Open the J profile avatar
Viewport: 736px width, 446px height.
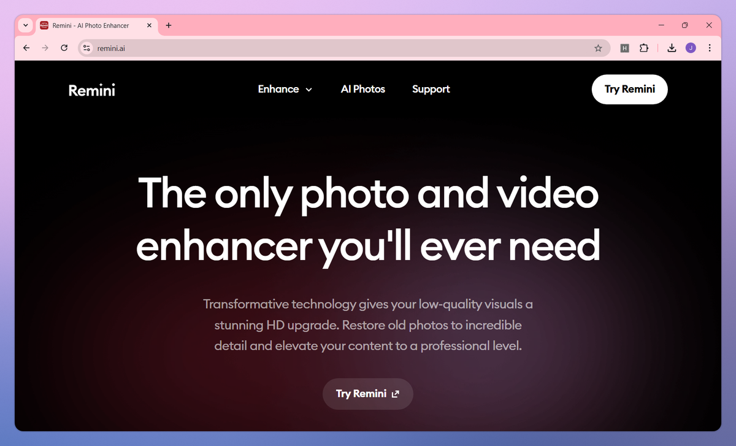[691, 48]
